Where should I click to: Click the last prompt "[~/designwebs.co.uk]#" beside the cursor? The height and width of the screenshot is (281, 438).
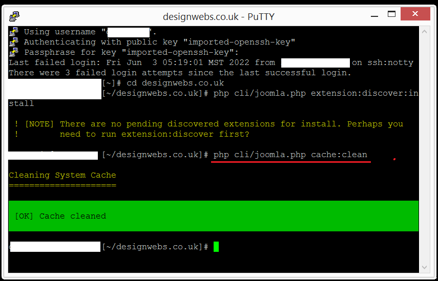(155, 247)
